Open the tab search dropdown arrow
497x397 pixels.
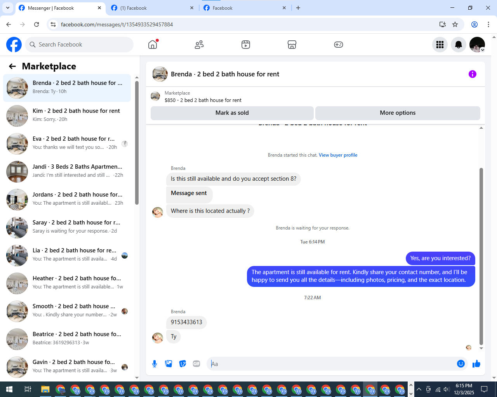[8, 8]
